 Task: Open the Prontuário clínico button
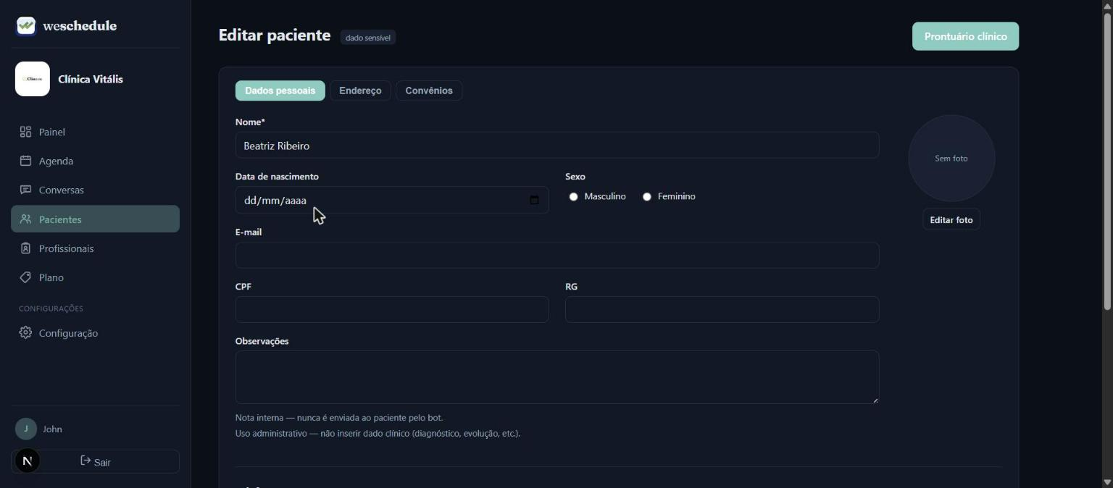[x=965, y=36]
